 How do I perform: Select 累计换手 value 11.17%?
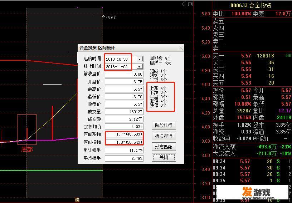click(x=124, y=150)
